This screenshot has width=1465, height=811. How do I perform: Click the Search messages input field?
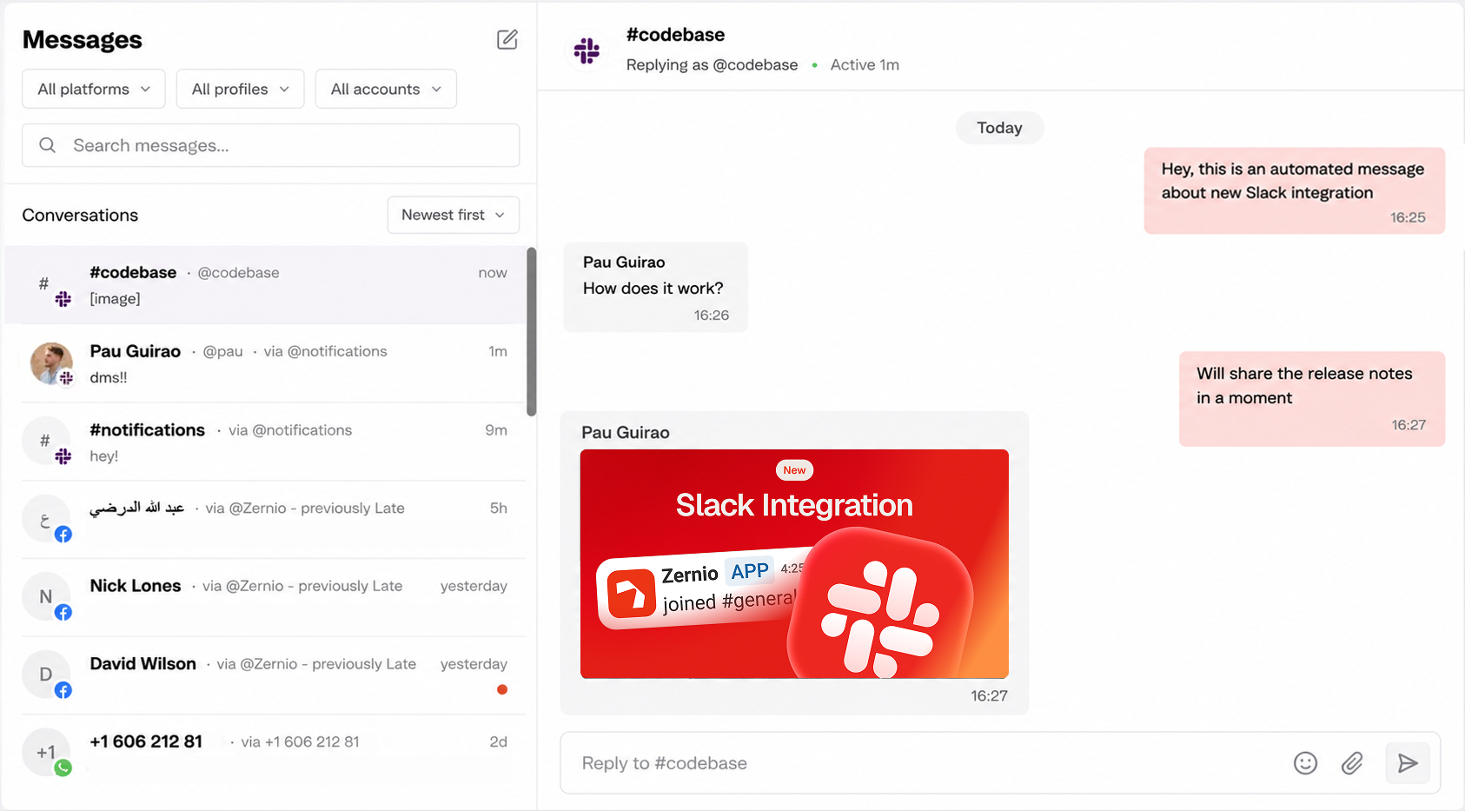tap(270, 145)
